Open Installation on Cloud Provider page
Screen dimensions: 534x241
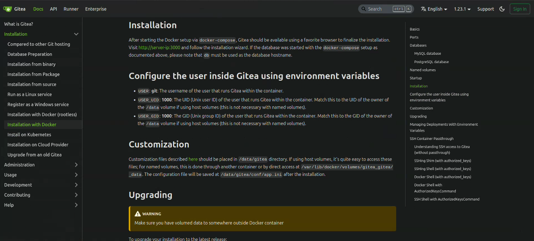[x=38, y=144]
